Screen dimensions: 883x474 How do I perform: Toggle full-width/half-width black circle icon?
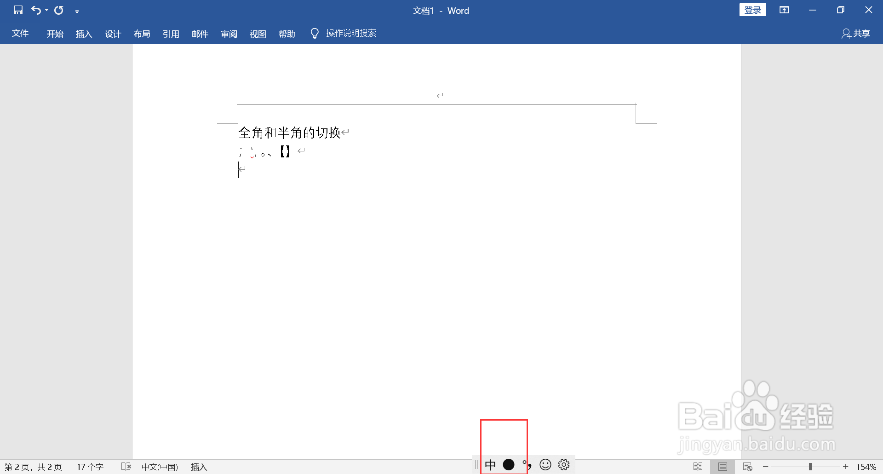coord(509,465)
